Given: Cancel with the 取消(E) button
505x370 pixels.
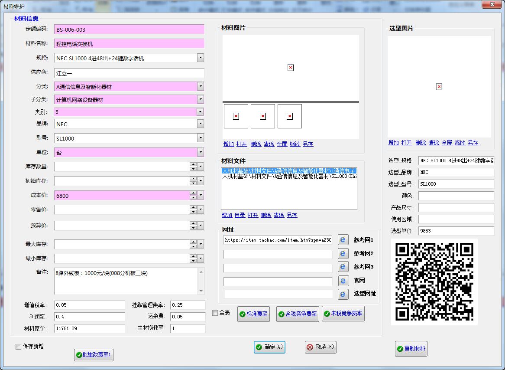Looking at the screenshot, I should [321, 347].
